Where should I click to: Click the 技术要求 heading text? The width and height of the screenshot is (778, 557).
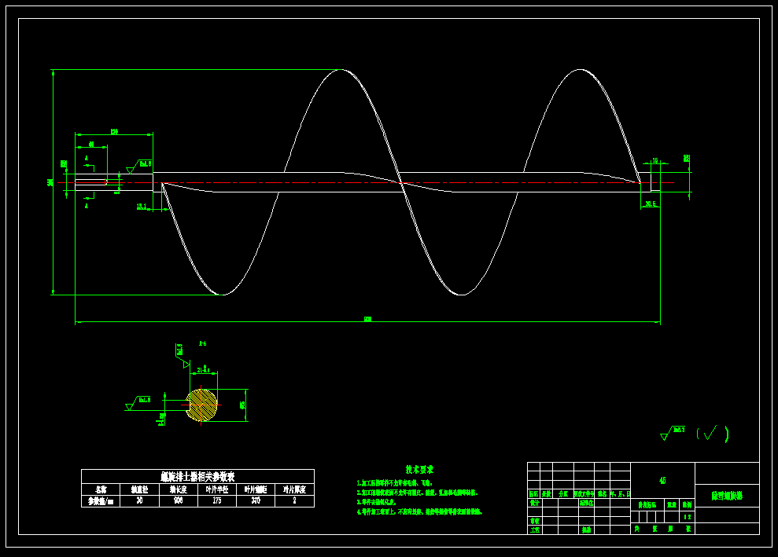[419, 469]
